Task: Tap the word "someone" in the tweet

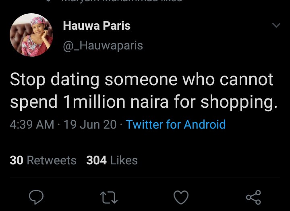Action: point(141,80)
